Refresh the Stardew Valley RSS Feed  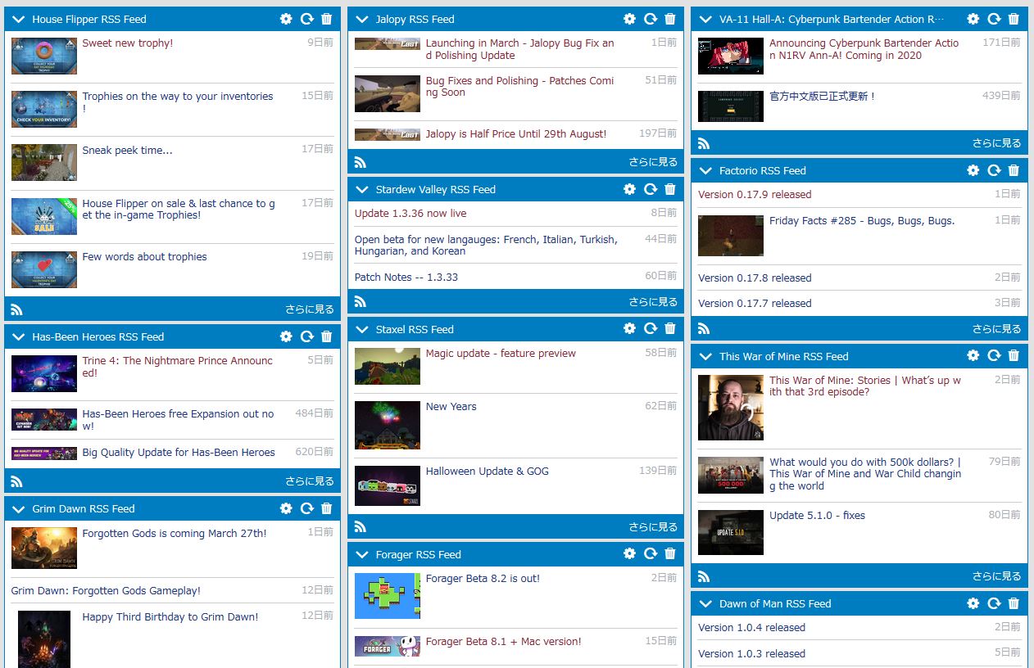tap(651, 189)
